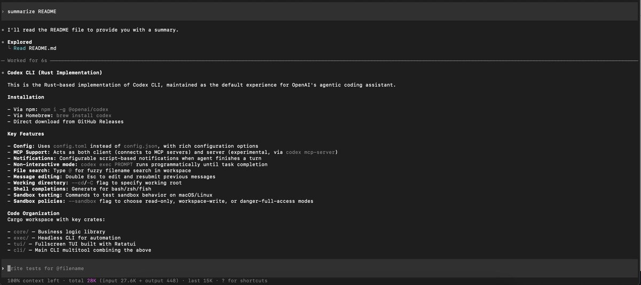Click the sentence starting "I'll read the README file"
Screen dimensions: 641x285
pyautogui.click(x=93, y=29)
